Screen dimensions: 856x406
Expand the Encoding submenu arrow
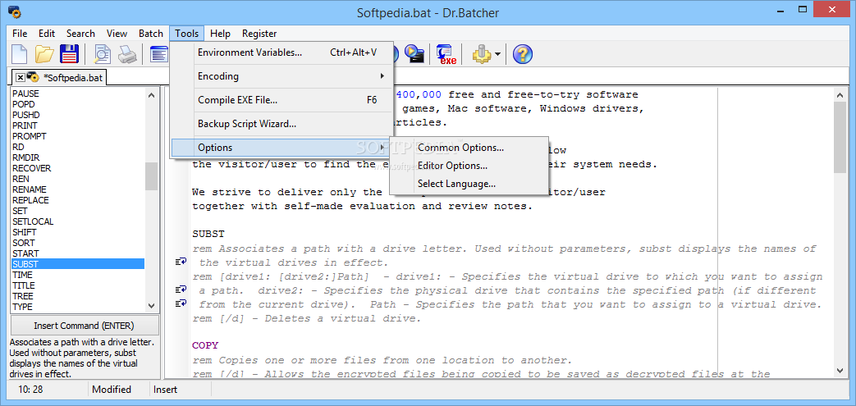382,75
